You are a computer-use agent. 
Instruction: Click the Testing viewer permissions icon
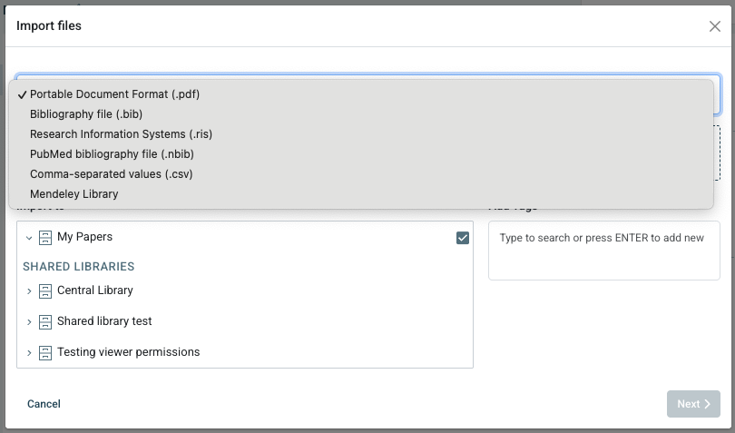point(45,353)
